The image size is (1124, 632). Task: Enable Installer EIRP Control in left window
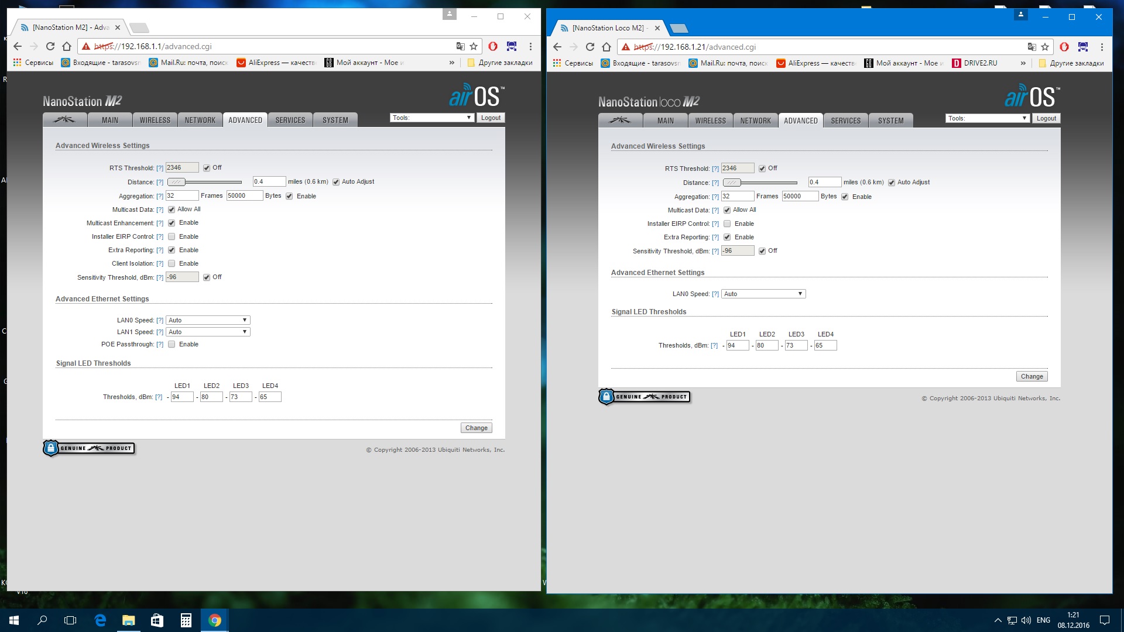click(172, 236)
